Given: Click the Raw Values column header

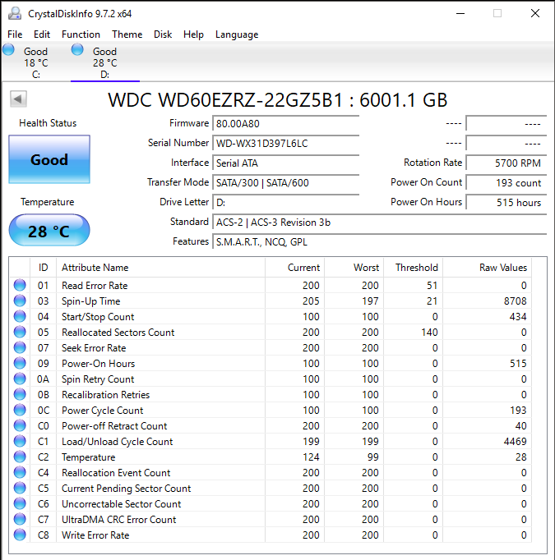Looking at the screenshot, I should point(487,268).
